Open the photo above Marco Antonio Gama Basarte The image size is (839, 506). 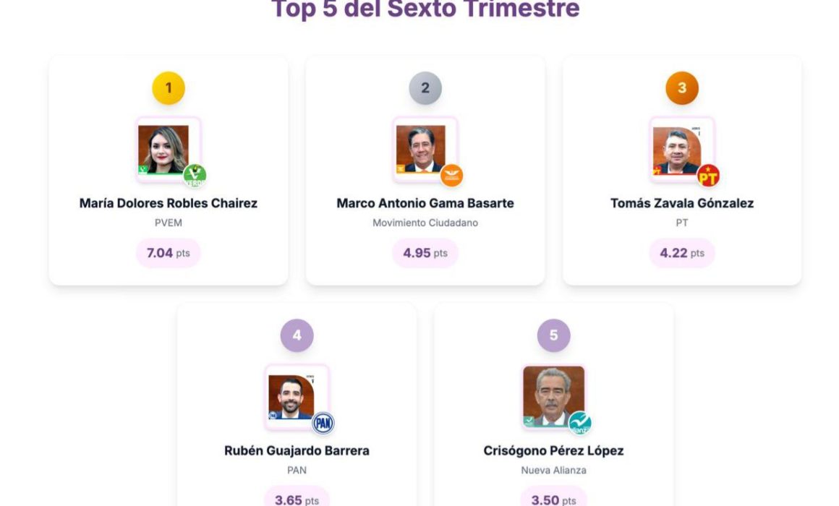[x=421, y=149]
